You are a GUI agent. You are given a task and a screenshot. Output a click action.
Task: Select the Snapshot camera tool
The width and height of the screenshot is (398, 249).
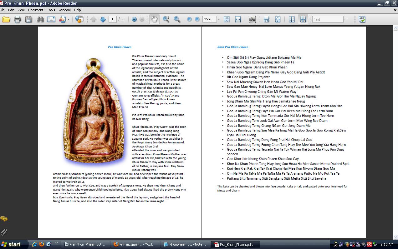point(252,19)
